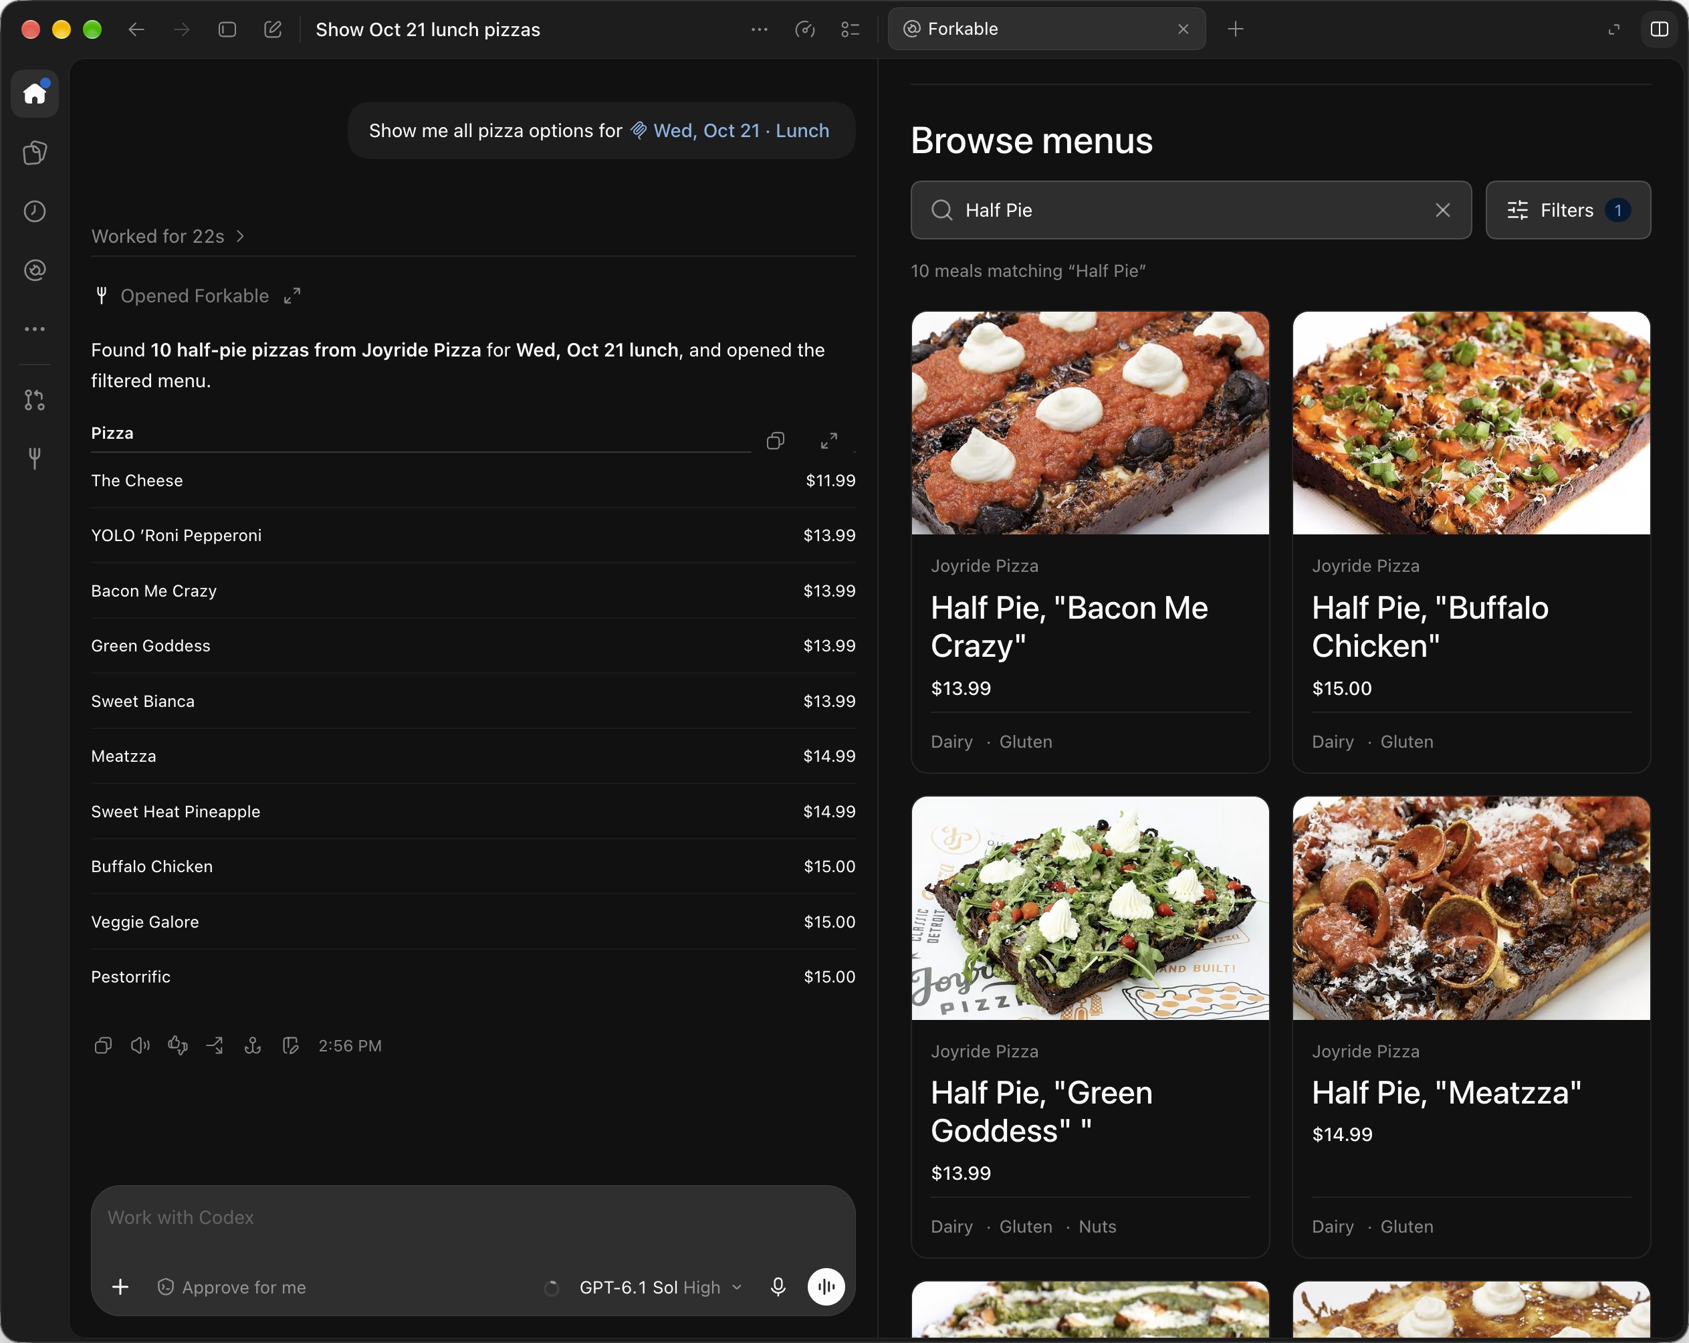Screen dimensions: 1689x1343
Task: Toggle the right side panel layout
Action: [x=1659, y=30]
